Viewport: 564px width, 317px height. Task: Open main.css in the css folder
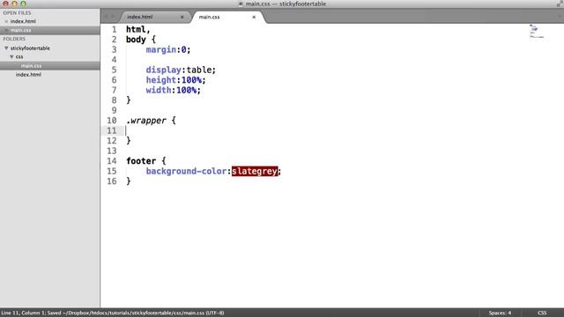[31, 66]
